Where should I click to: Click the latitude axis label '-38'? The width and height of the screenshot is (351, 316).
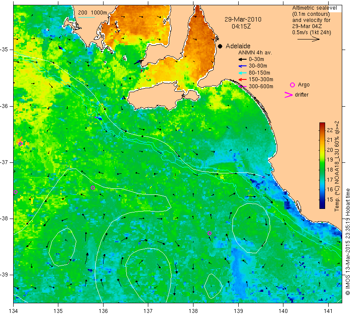[x=4, y=219]
